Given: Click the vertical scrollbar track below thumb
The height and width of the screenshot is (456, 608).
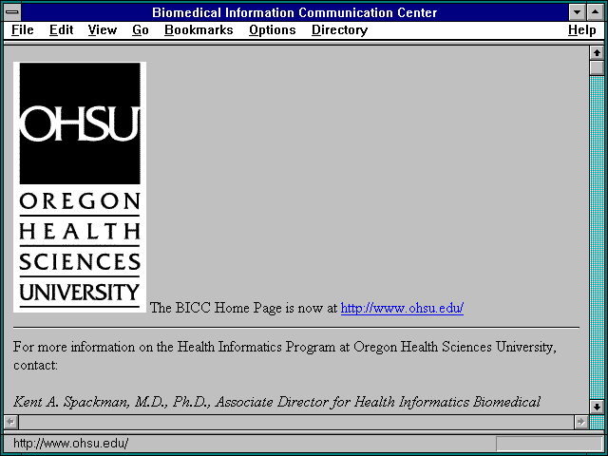Looking at the screenshot, I should (x=597, y=237).
